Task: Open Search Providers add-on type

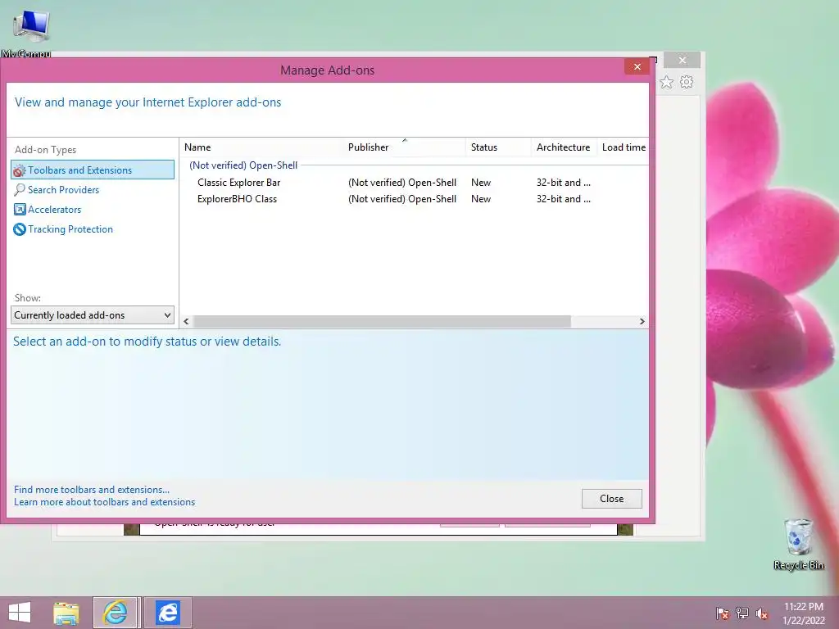Action: (x=63, y=190)
